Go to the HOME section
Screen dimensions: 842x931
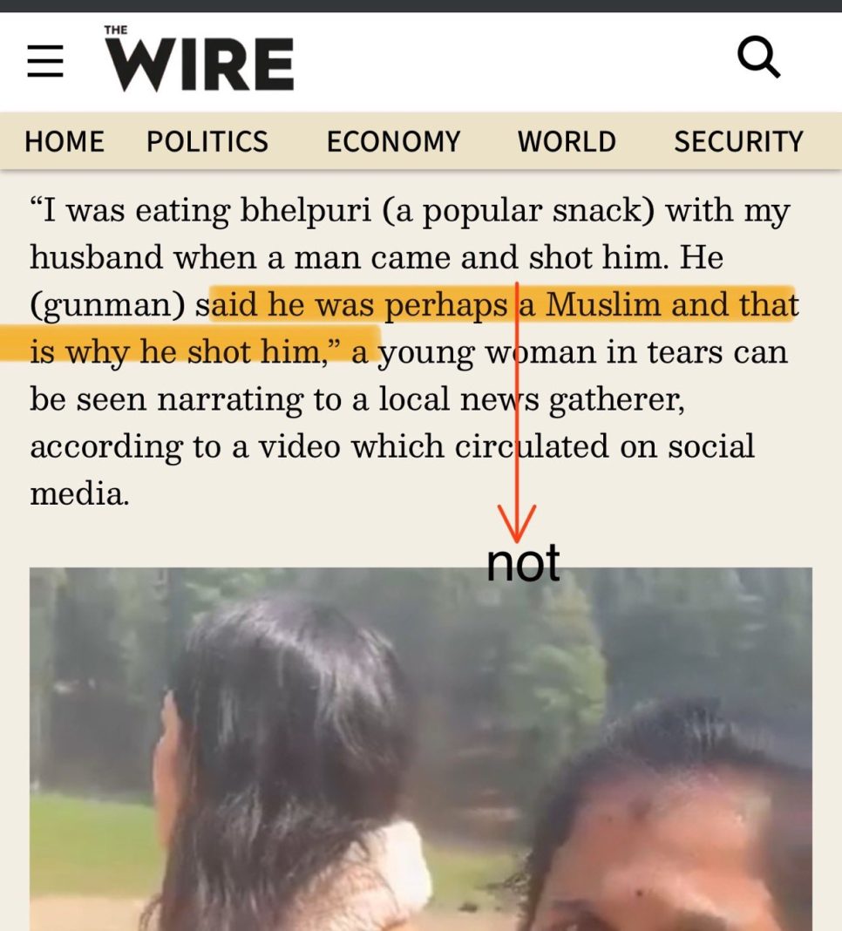click(65, 141)
